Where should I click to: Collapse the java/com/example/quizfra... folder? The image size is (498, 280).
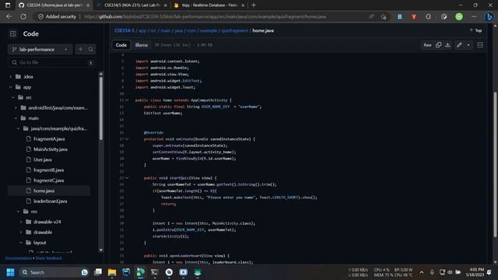click(18, 128)
